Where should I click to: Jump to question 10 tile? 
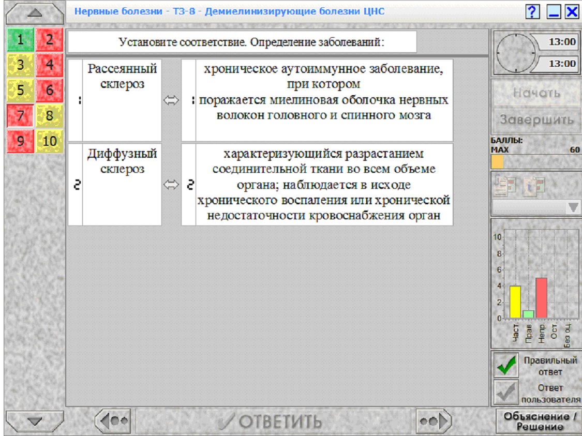[49, 141]
